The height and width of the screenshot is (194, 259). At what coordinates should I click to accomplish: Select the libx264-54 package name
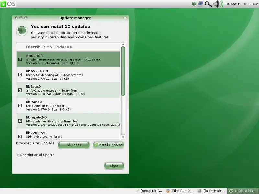coord(36,133)
